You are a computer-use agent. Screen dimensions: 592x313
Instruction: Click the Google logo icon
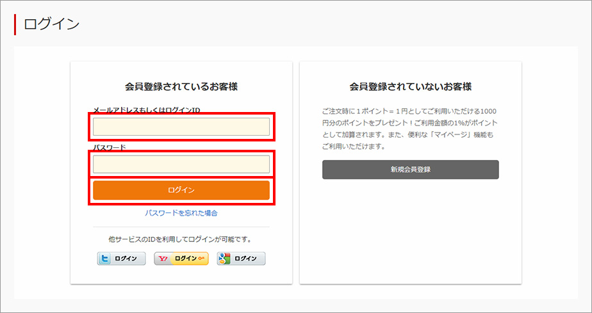pyautogui.click(x=225, y=259)
